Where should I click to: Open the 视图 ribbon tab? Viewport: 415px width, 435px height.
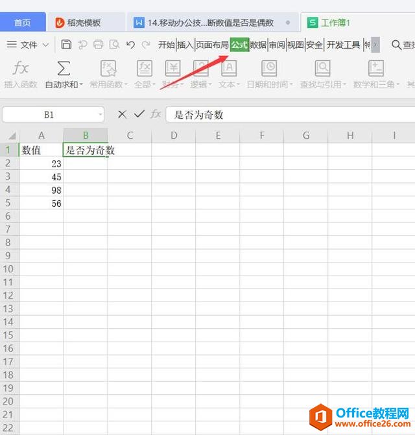click(x=295, y=44)
